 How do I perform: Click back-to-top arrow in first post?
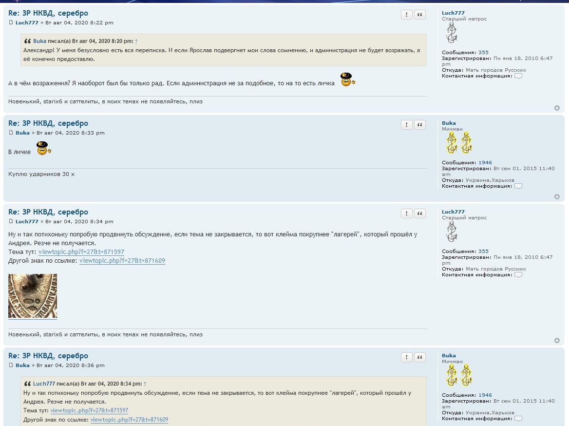(x=557, y=108)
